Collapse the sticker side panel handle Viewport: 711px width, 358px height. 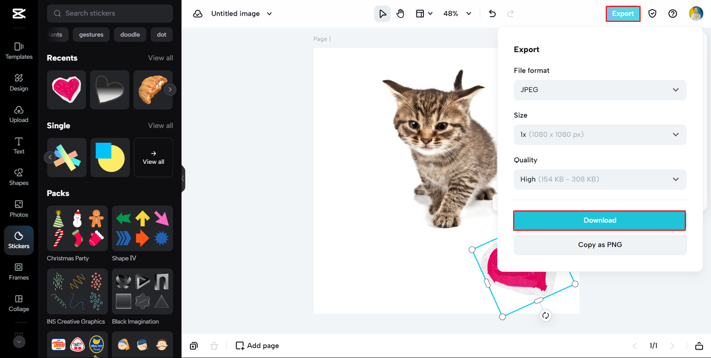tap(183, 179)
